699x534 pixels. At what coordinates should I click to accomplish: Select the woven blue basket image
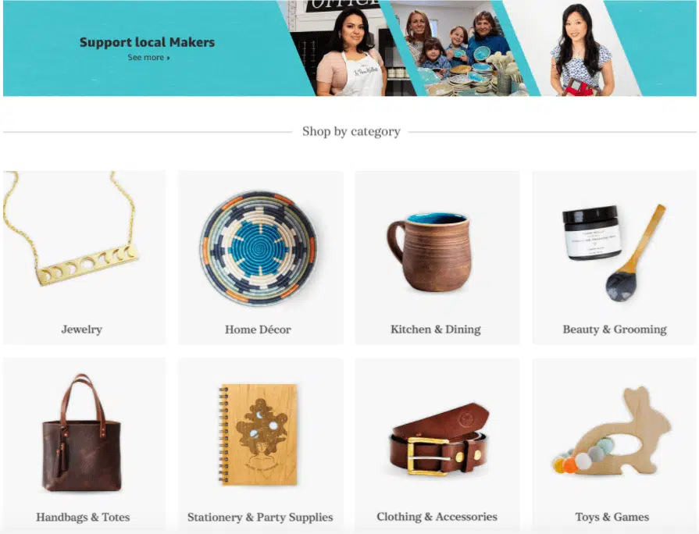click(x=259, y=248)
